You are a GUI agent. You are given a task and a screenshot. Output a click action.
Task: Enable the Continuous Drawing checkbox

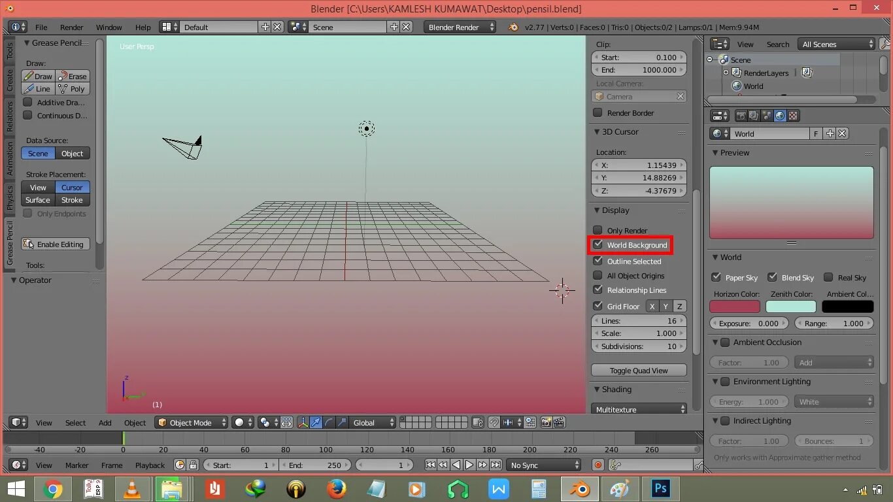27,115
